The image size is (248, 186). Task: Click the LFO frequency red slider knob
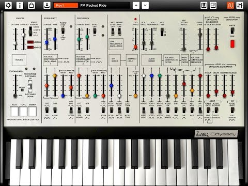click(x=135, y=47)
